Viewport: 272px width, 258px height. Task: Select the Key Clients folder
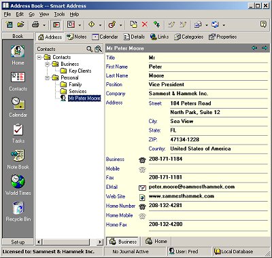pos(80,71)
